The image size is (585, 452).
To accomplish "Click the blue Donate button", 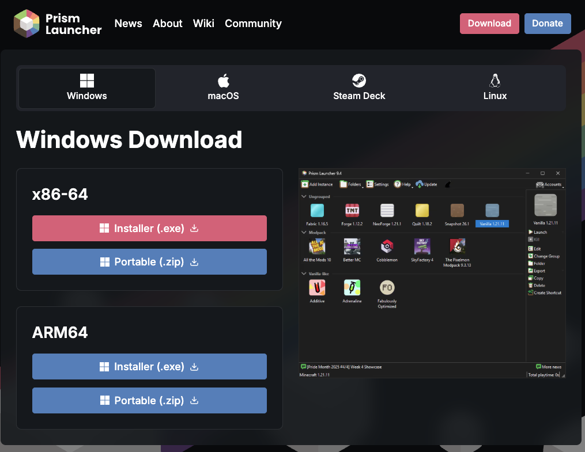I will point(548,24).
